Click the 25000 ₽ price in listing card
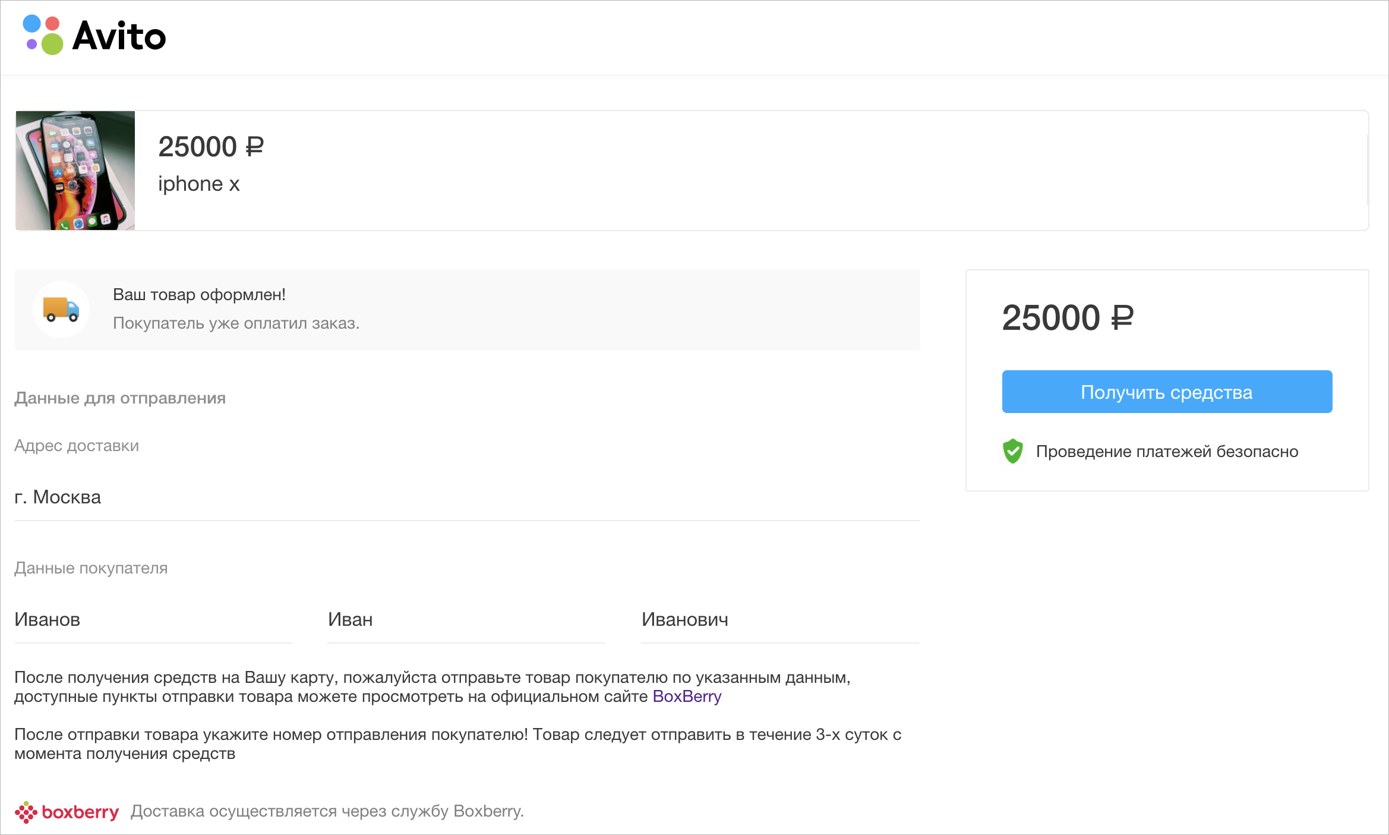This screenshot has height=835, width=1389. [x=211, y=147]
